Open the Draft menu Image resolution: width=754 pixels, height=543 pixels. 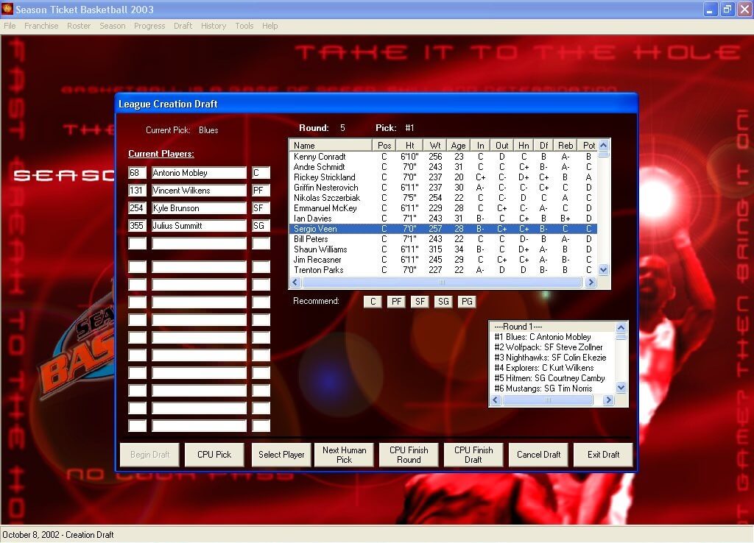coord(183,26)
